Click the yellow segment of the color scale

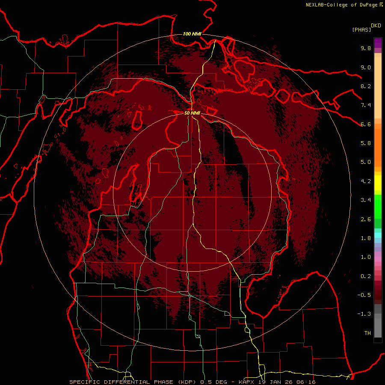pos(378,183)
